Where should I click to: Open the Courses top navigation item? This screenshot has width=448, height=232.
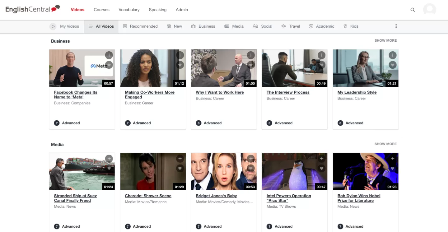[101, 10]
